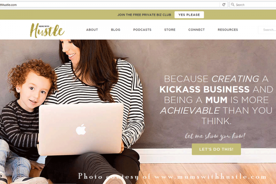Open the About menu item

[92, 30]
